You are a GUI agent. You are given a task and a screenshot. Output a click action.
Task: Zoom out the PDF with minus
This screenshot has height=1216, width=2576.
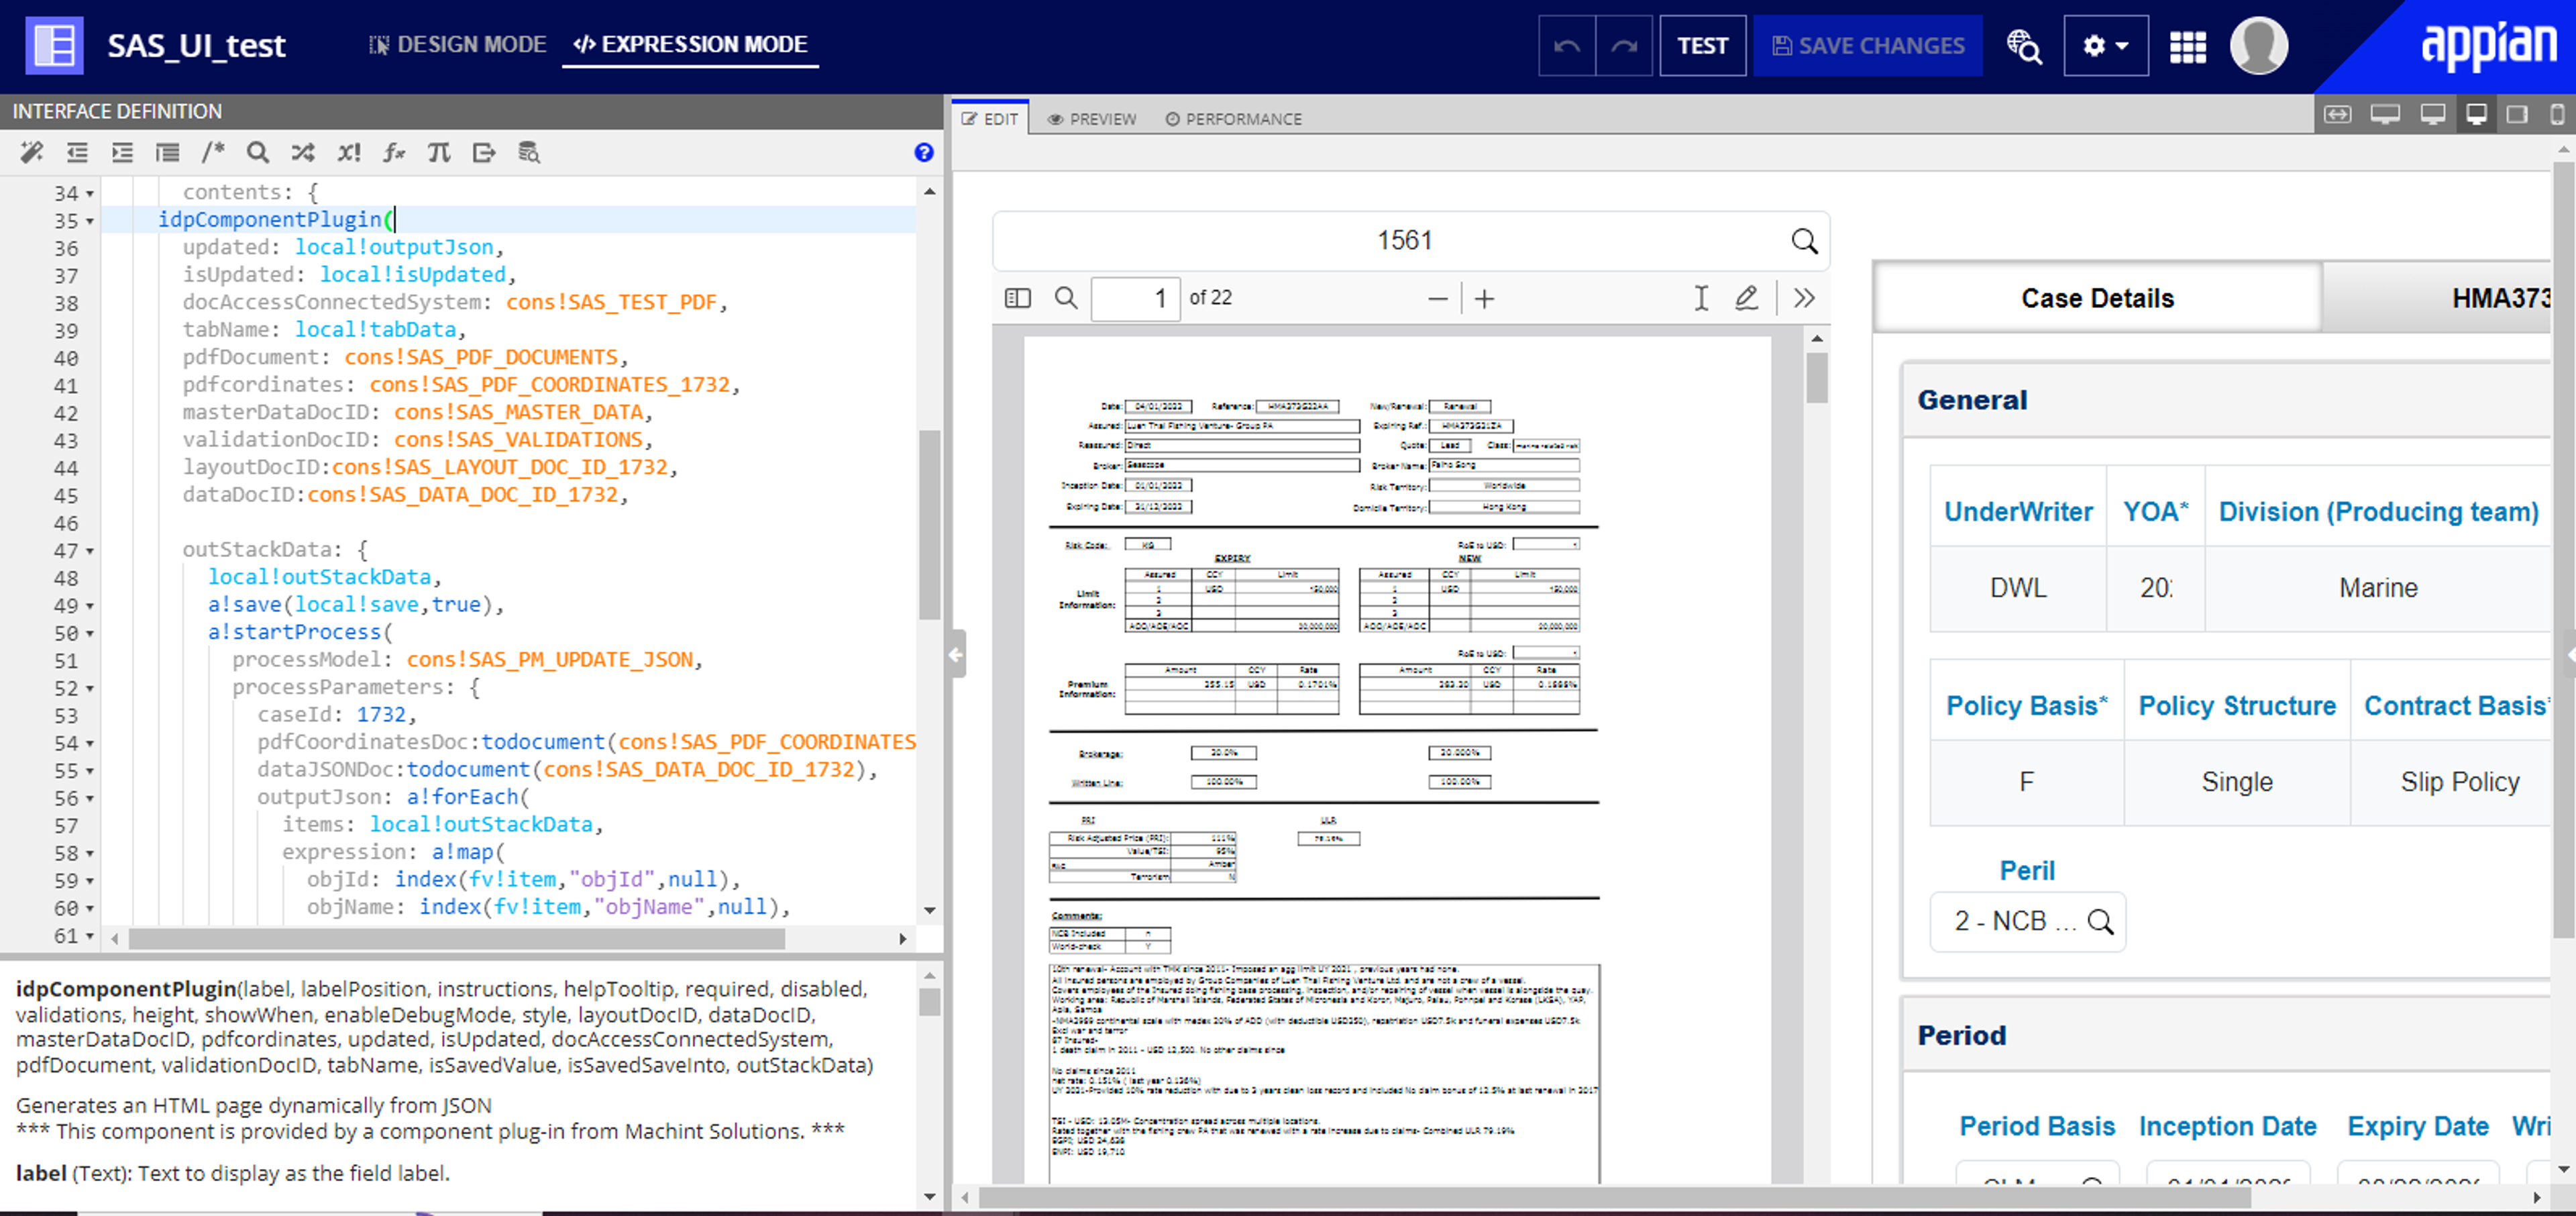[1438, 298]
